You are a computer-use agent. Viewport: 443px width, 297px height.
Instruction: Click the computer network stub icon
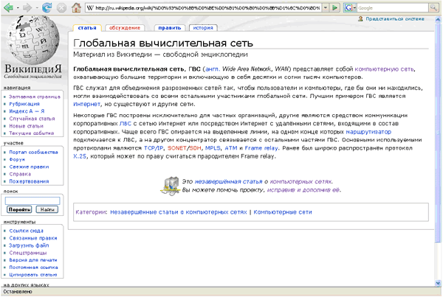(171, 186)
